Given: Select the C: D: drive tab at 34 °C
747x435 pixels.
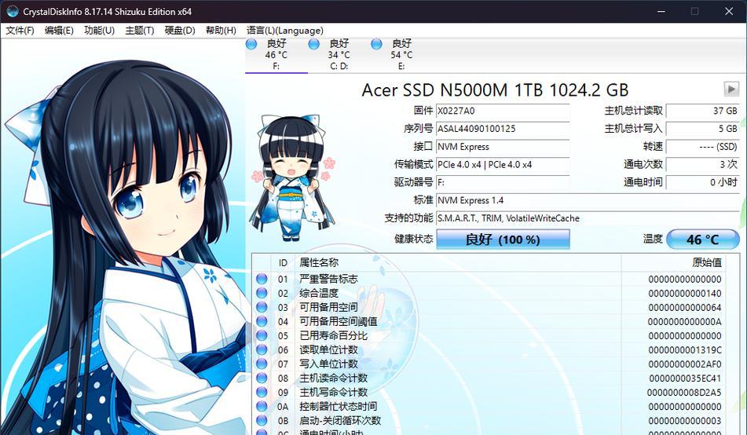Looking at the screenshot, I should pos(339,55).
